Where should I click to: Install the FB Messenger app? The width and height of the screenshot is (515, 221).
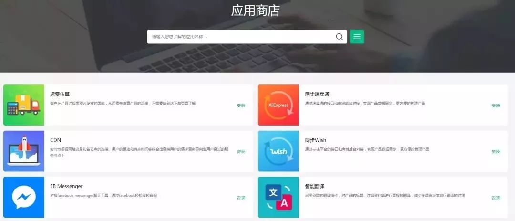241,198
